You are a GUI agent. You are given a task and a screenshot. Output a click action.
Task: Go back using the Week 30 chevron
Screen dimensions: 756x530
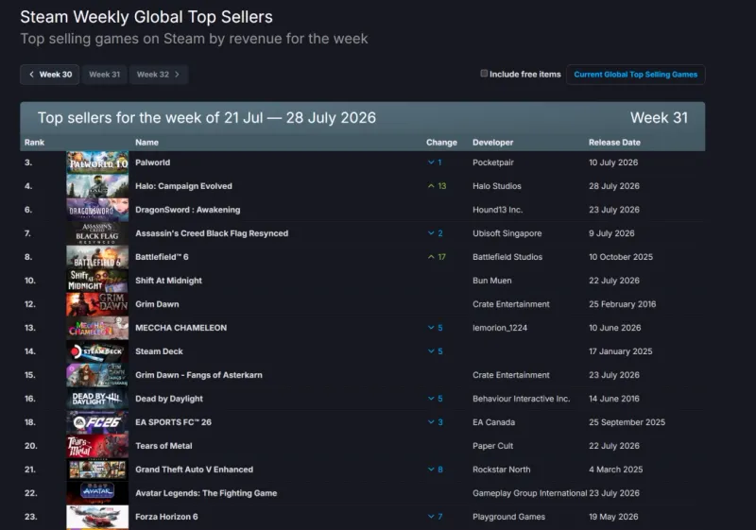pyautogui.click(x=32, y=75)
